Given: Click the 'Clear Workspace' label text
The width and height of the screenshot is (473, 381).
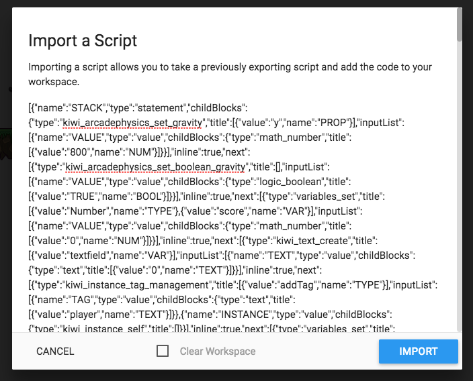Looking at the screenshot, I should [217, 351].
